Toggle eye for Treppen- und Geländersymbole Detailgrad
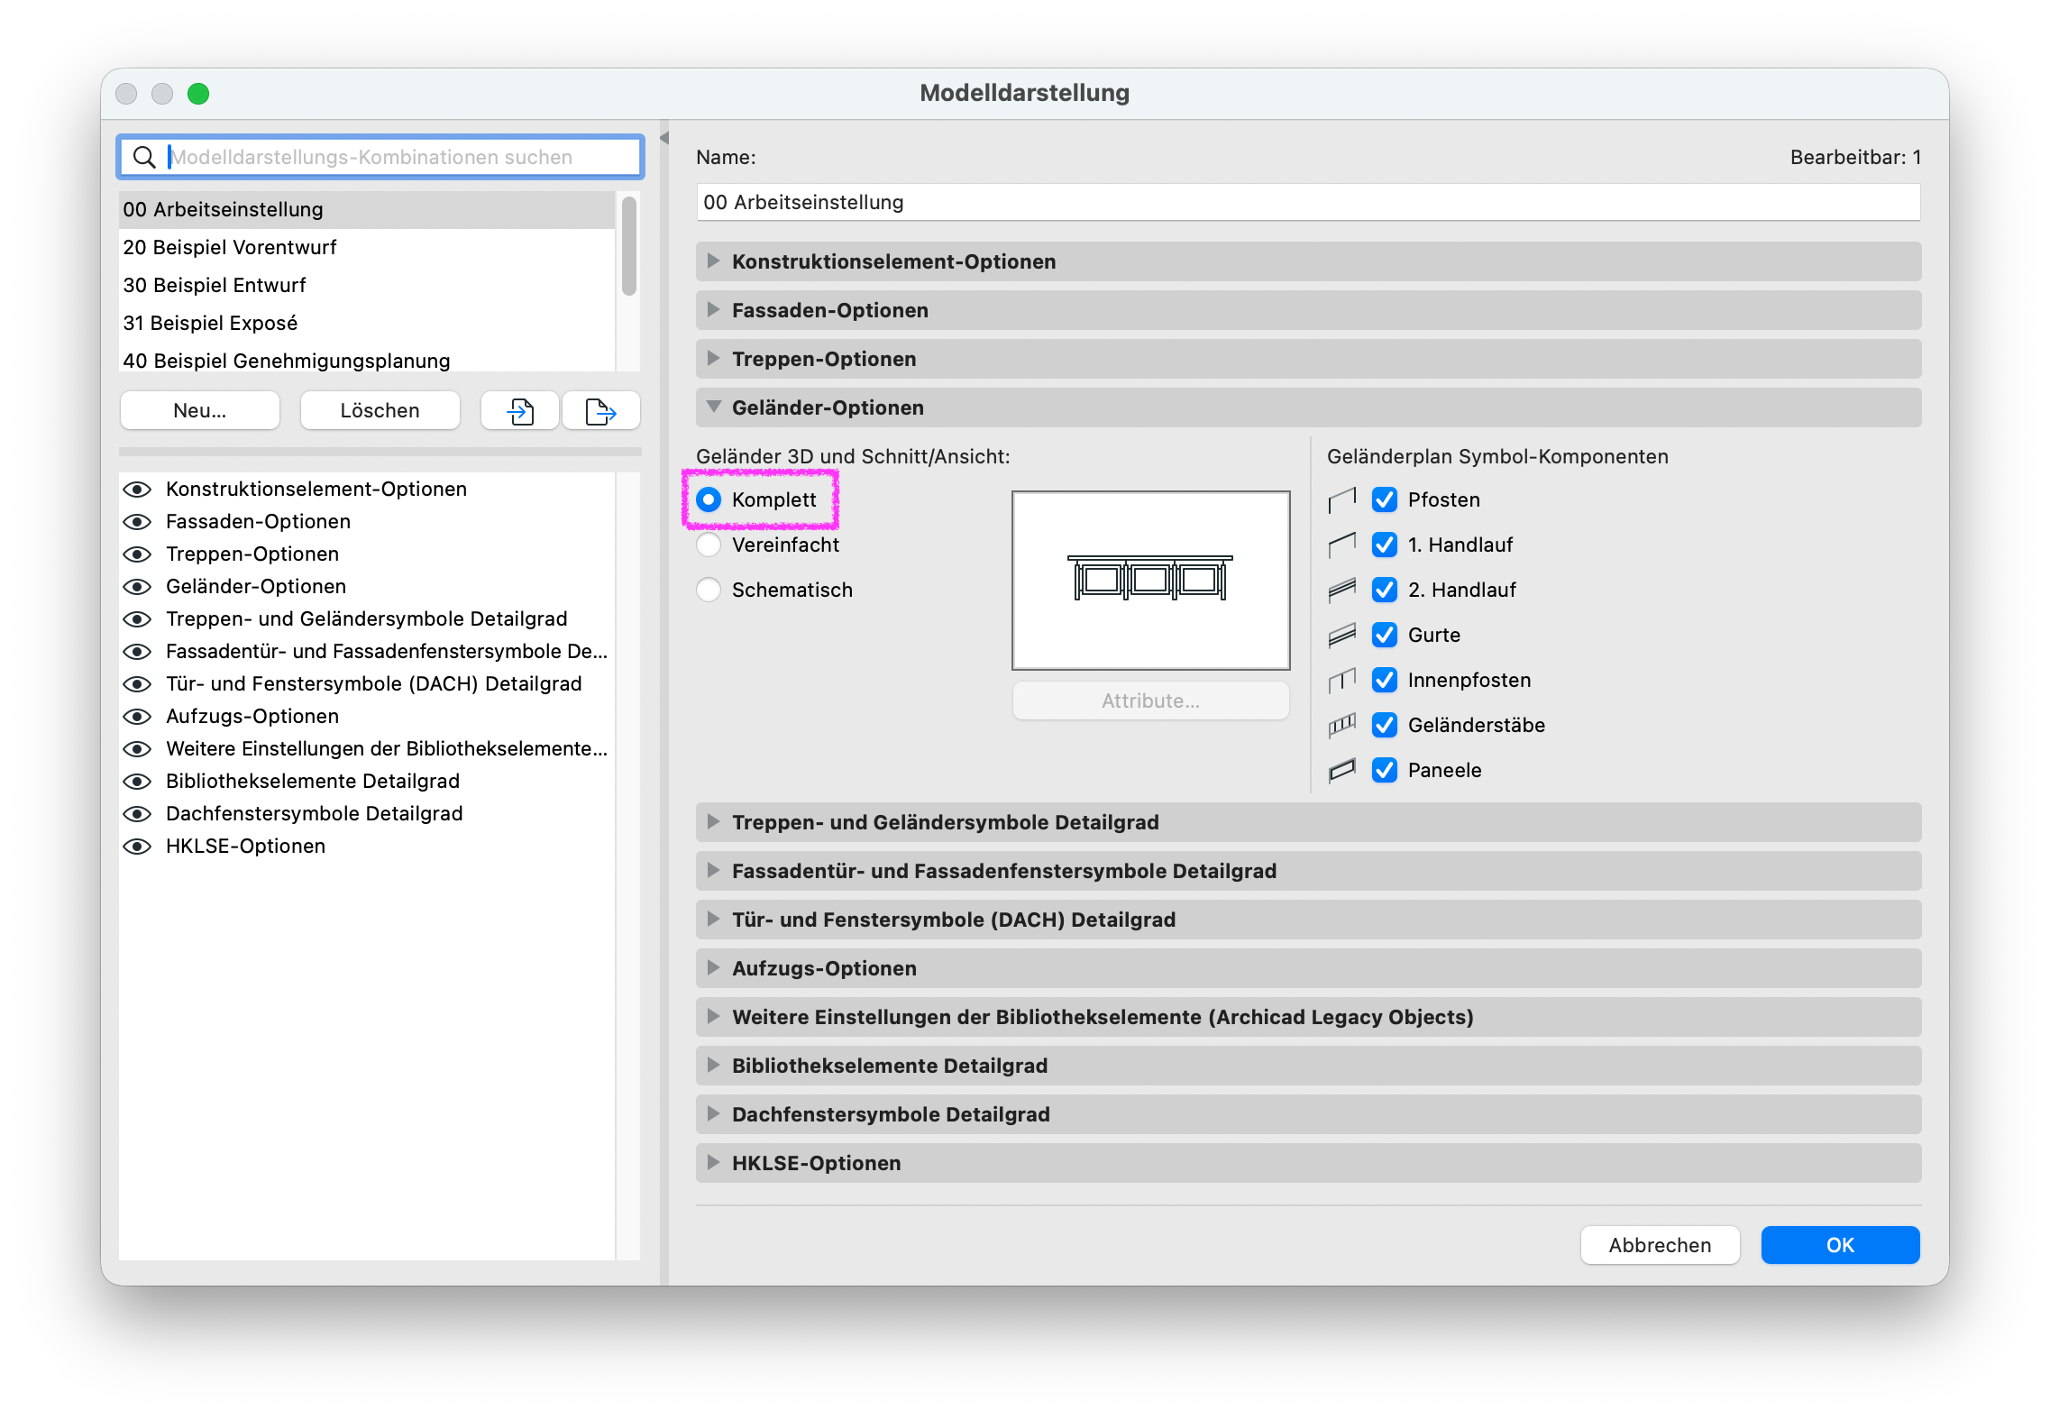Screen dimensions: 2050x1419 137,619
